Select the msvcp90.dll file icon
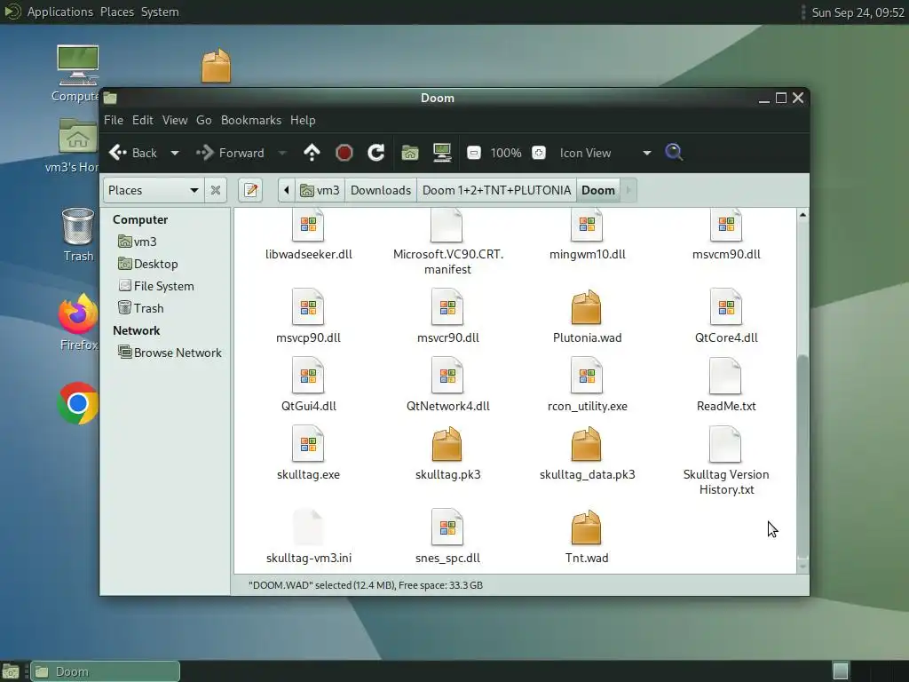 (308, 306)
